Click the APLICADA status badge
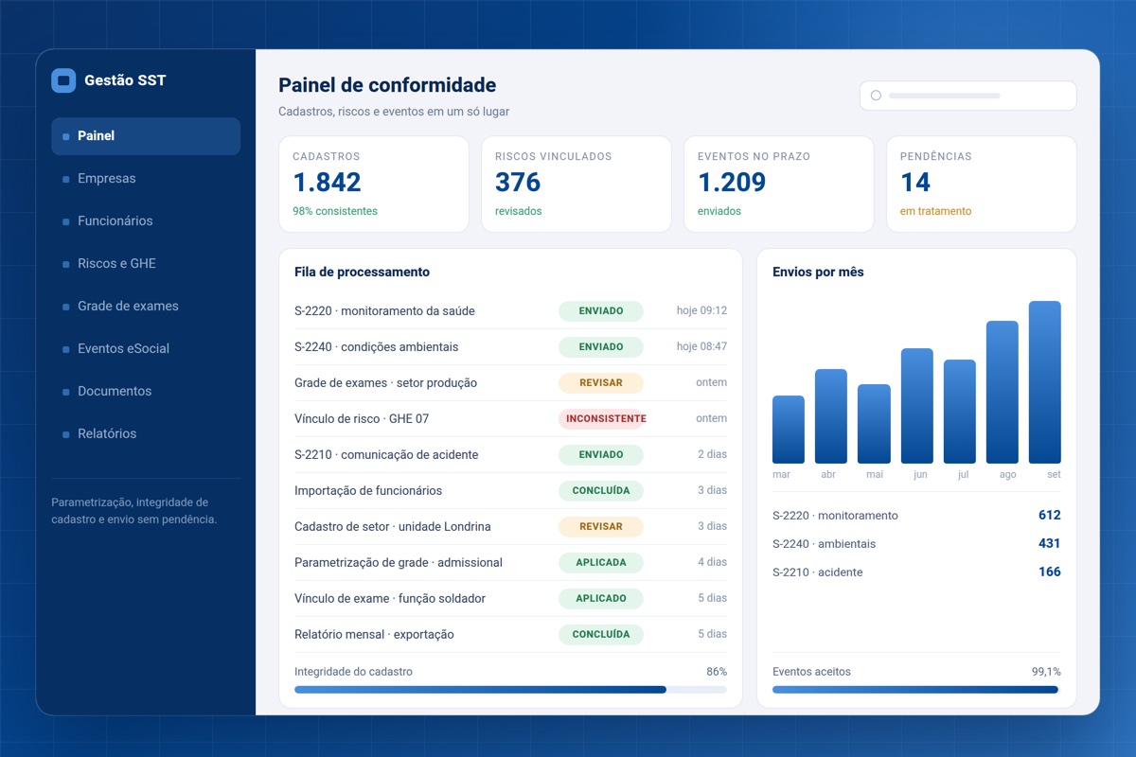The image size is (1136, 757). point(601,563)
